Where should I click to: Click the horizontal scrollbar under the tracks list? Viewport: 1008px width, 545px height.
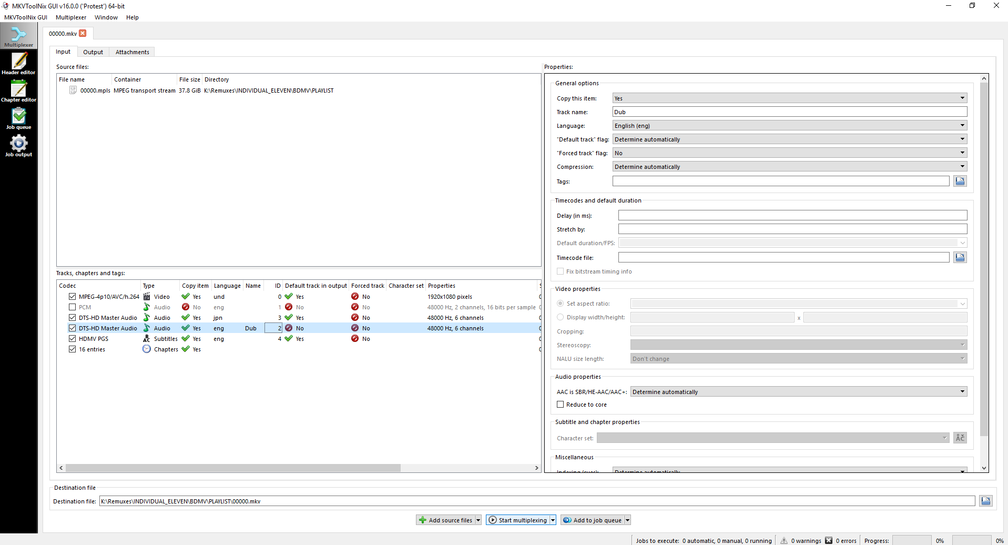click(233, 468)
